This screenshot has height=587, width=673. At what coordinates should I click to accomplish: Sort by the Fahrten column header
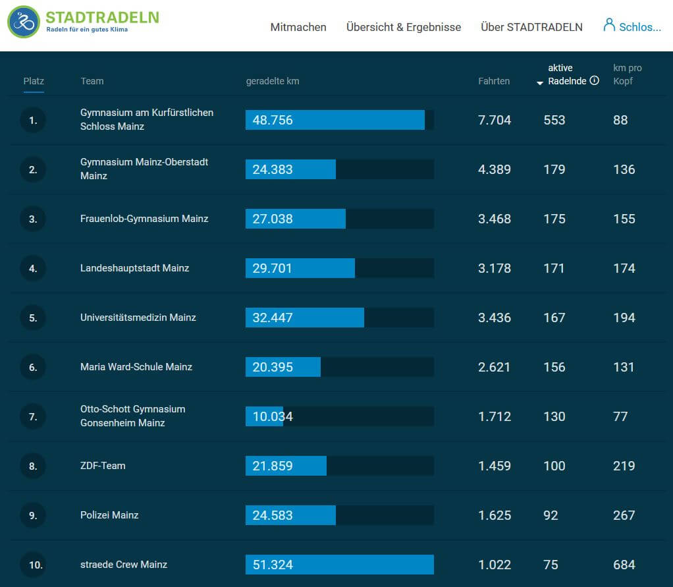coord(494,81)
